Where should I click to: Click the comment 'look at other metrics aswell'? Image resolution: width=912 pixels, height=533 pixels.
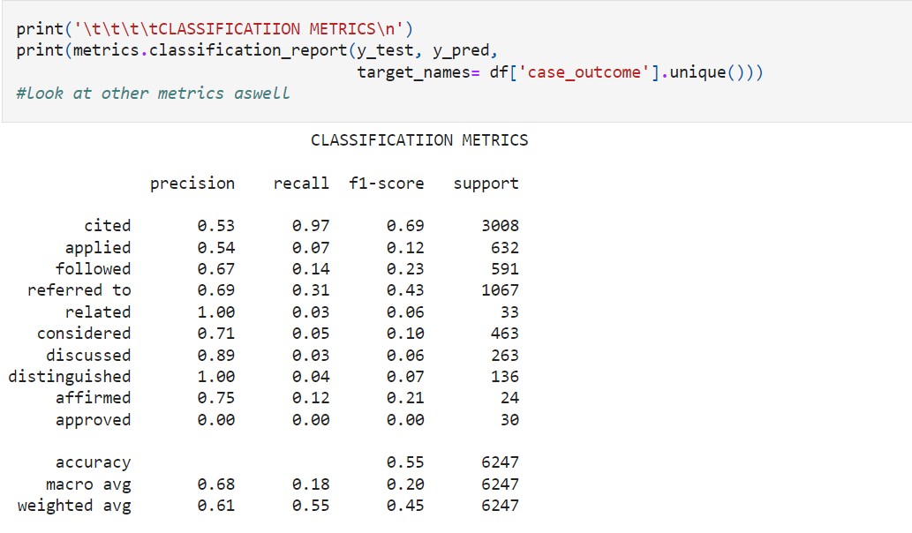click(153, 93)
